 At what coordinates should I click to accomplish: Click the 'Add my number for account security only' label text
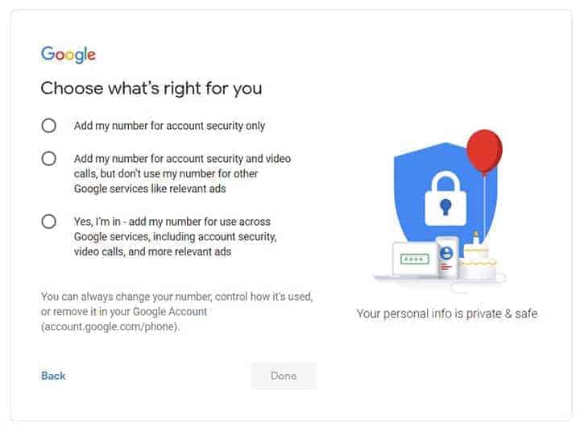[169, 126]
